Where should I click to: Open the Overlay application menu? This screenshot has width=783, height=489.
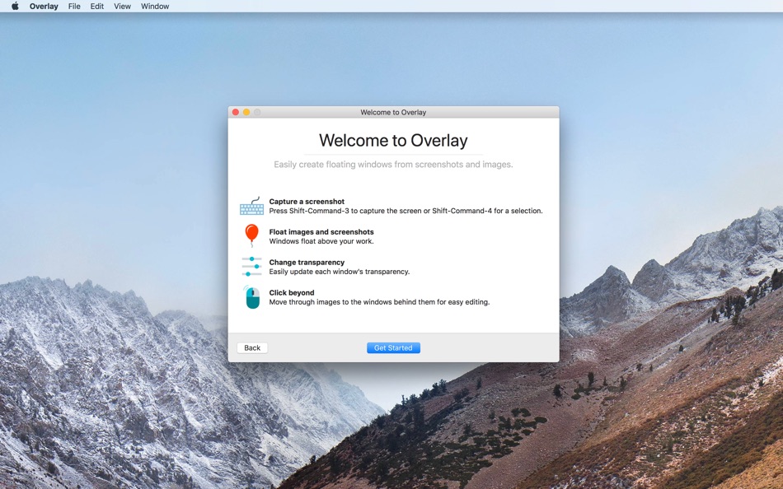[x=44, y=6]
